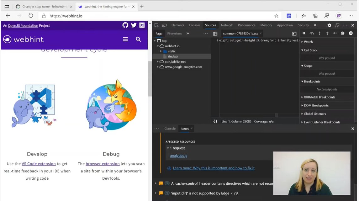Switch to Console tab in drawer
Image resolution: width=359 pixels, height=201 pixels.
[170, 129]
